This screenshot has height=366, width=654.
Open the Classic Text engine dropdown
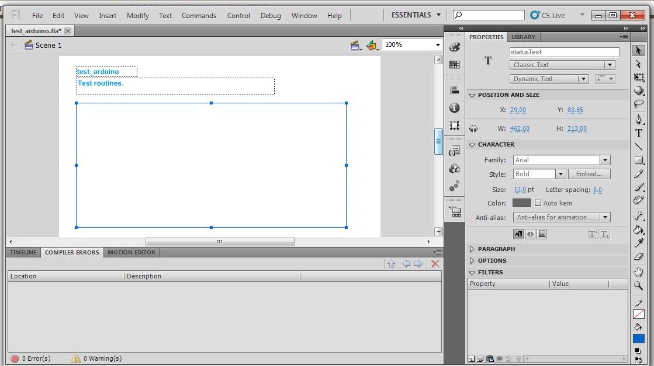pos(562,65)
